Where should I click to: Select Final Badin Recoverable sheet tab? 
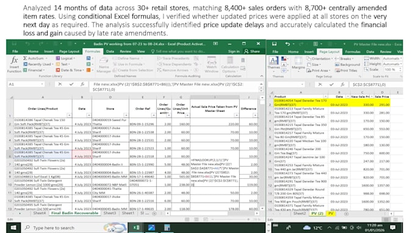[74, 213]
